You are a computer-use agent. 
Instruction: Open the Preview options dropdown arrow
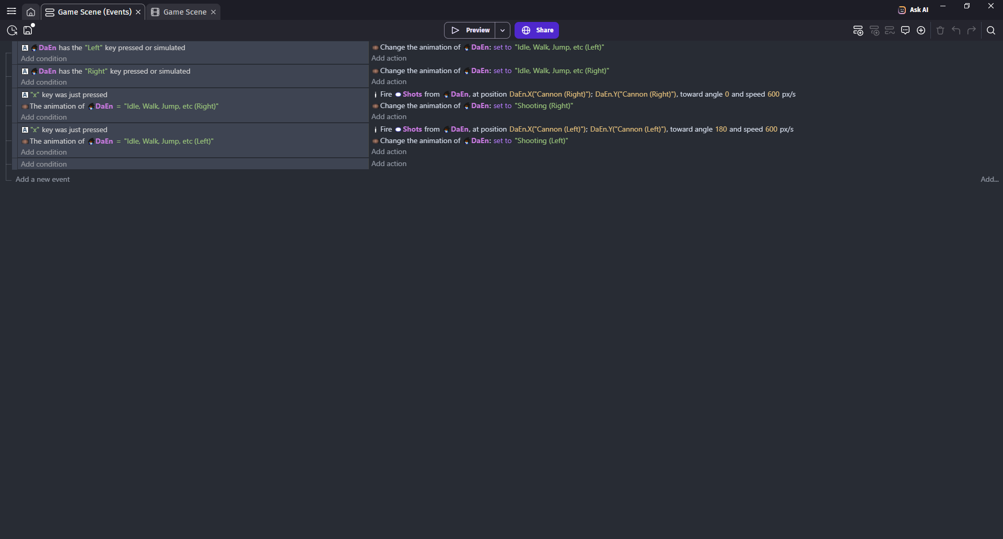[x=502, y=30]
